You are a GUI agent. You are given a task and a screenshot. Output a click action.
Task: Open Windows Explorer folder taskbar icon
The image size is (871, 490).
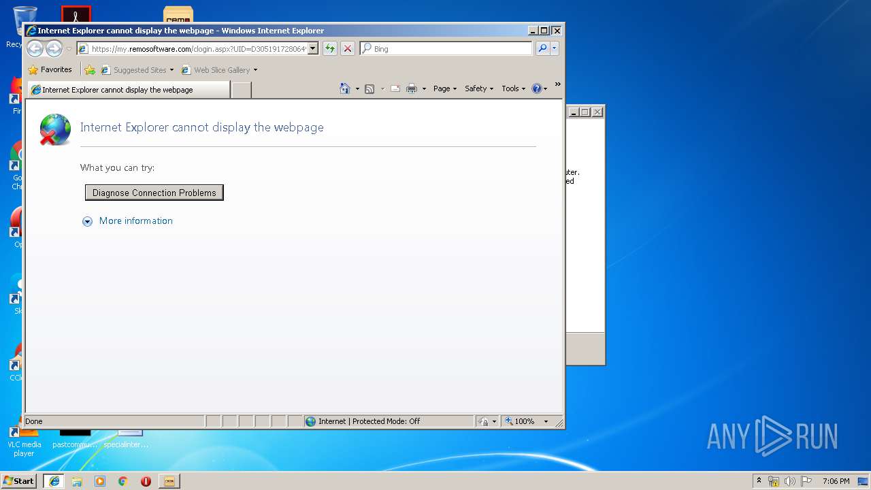tap(77, 481)
